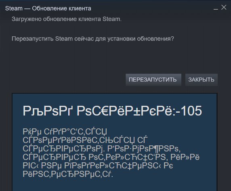Click the last garbled line of the error text
Viewport: 231px width, 191px height.
pos(68,174)
